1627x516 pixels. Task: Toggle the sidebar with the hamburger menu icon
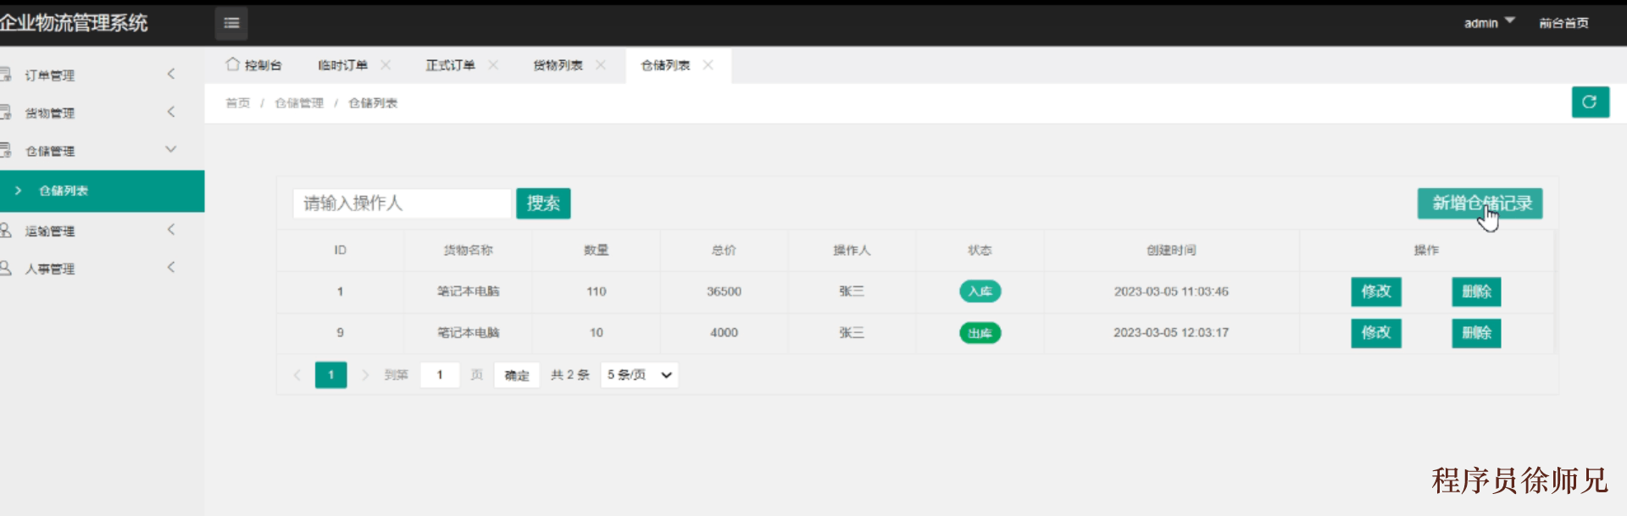(x=231, y=23)
